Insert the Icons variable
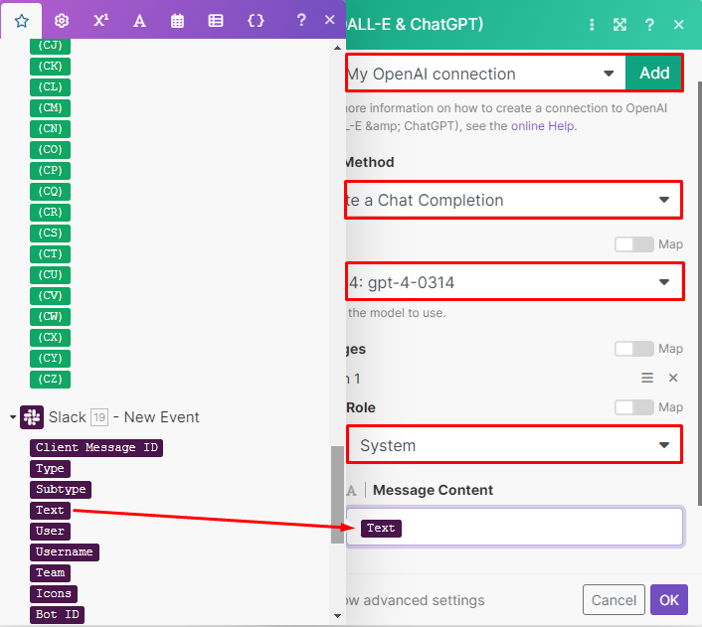The width and height of the screenshot is (702, 627). [x=54, y=594]
